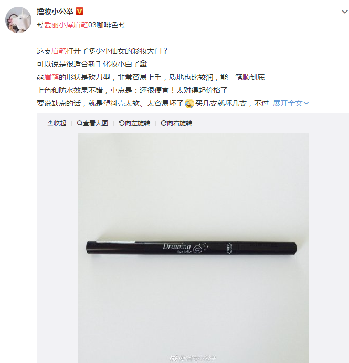The height and width of the screenshot is (363, 349).
Task: Open the 撸妆小公举 user avatar
Action: point(18,20)
